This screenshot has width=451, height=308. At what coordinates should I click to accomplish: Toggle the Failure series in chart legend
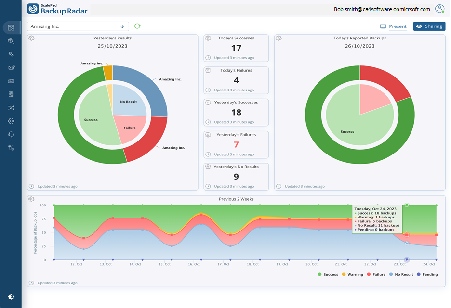click(x=376, y=274)
